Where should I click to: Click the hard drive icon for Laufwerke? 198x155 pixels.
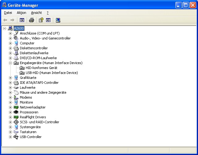coord(16,88)
